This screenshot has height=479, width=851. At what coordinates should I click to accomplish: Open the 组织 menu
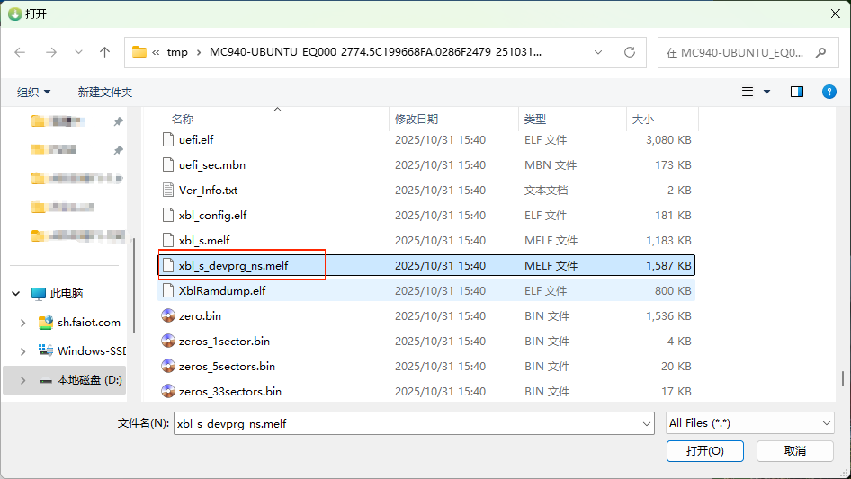point(33,92)
